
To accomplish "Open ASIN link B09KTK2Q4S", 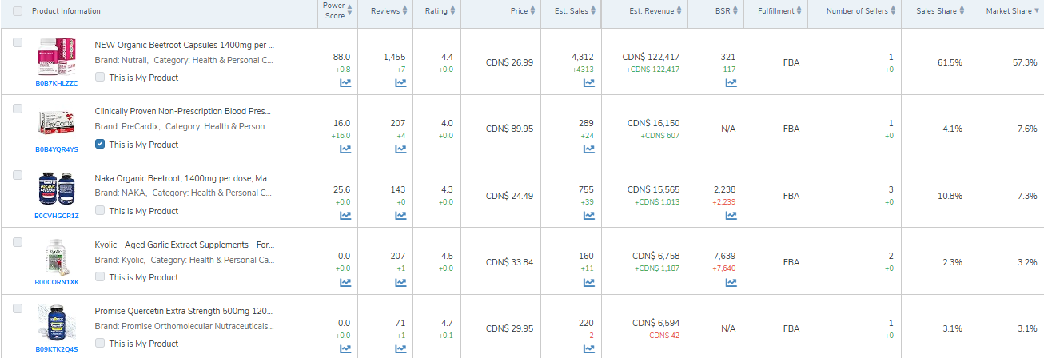I will (57, 349).
